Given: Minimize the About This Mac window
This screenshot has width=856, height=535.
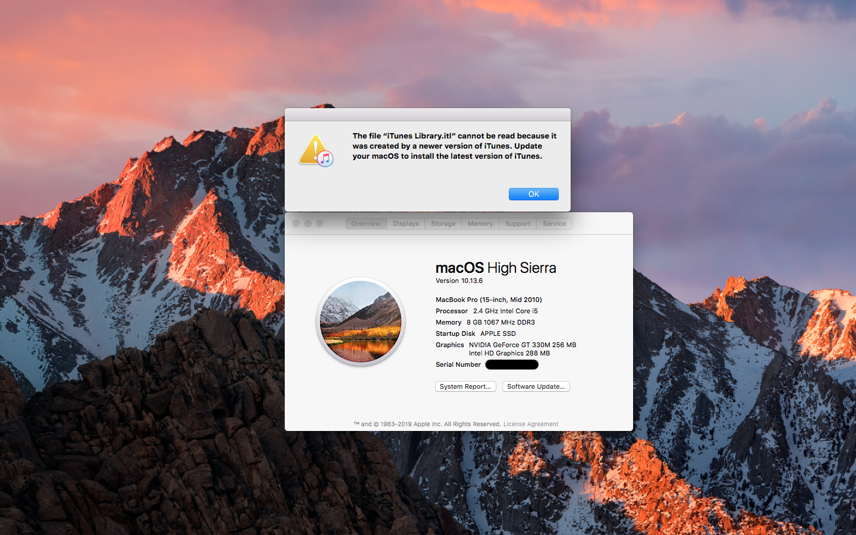Looking at the screenshot, I should point(308,224).
